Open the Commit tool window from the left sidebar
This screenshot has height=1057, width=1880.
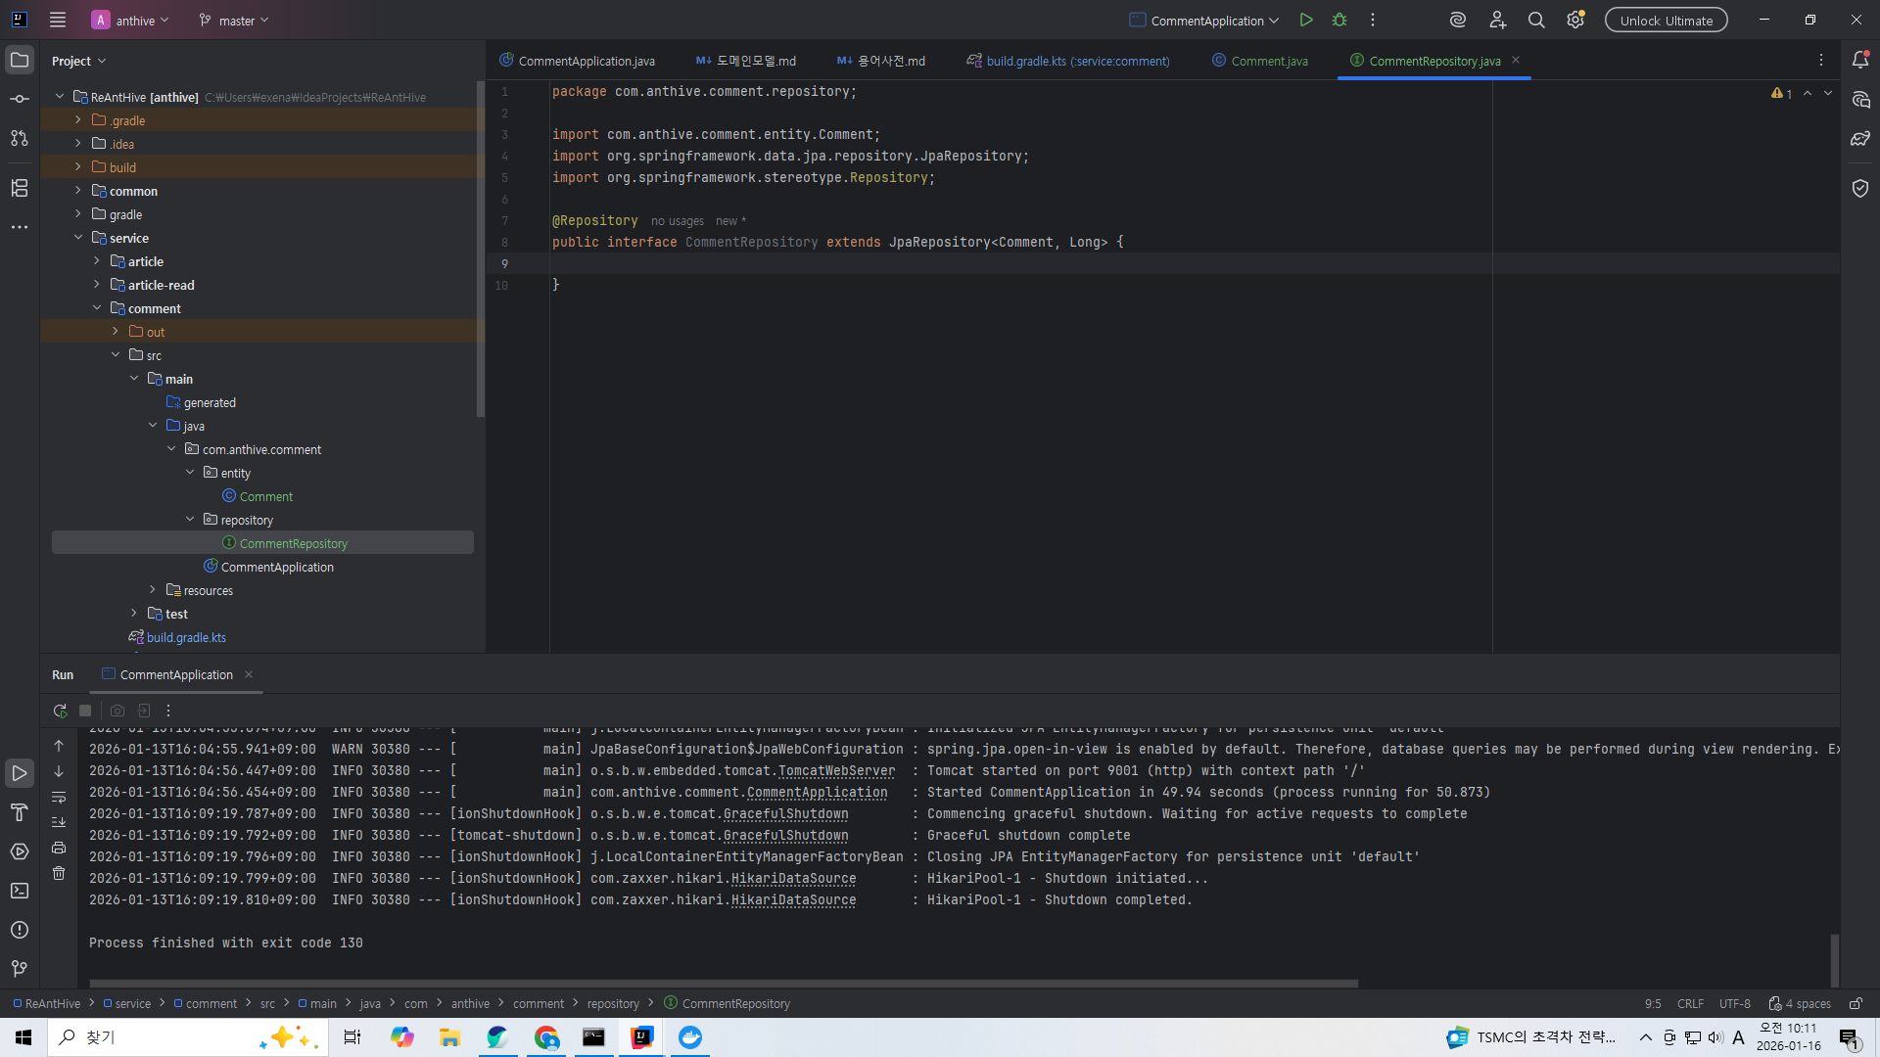20,99
